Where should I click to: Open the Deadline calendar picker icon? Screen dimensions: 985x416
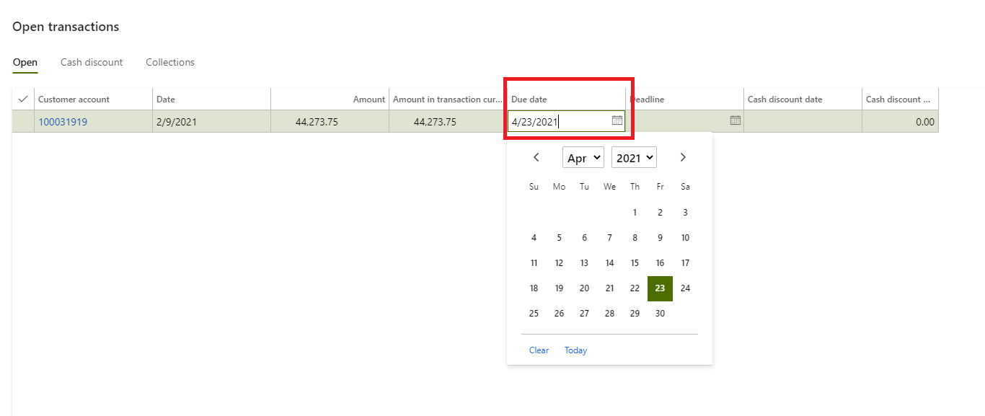[735, 120]
